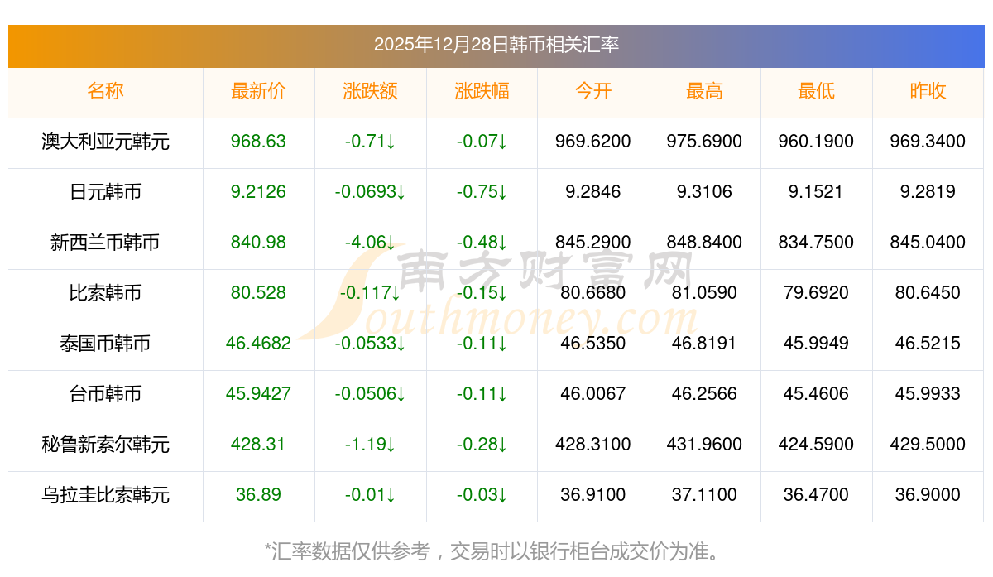Select latest price 840.98
Image resolution: width=993 pixels, height=577 pixels.
pyautogui.click(x=258, y=243)
